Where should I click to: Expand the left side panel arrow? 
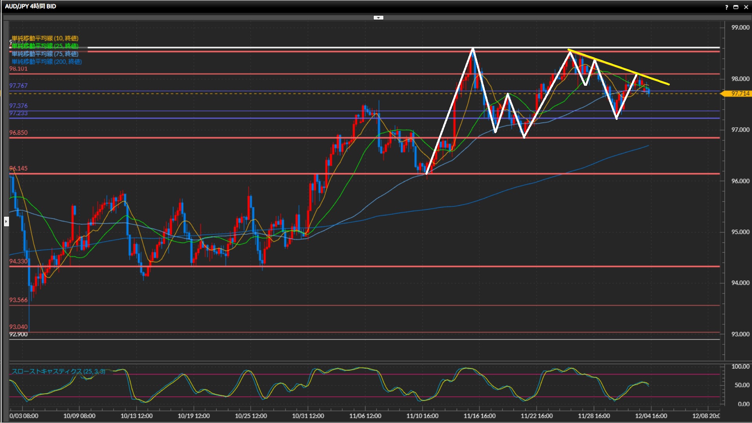coord(6,222)
